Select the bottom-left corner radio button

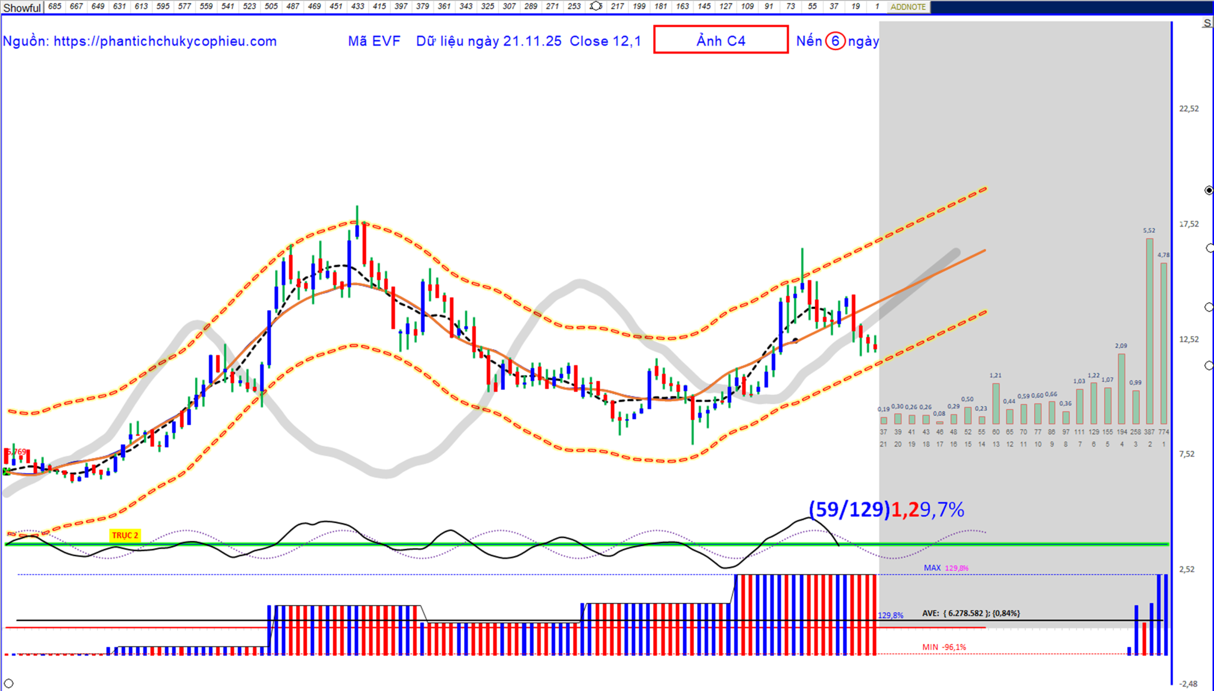(x=9, y=683)
